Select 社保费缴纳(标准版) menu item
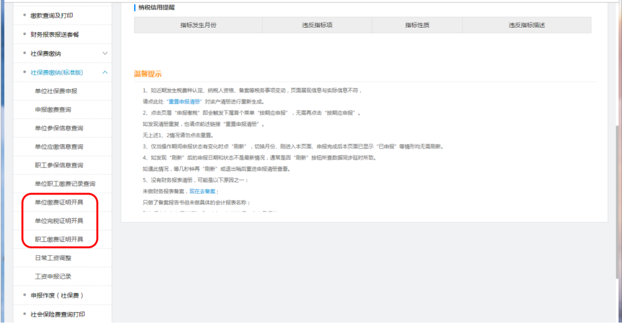Image resolution: width=622 pixels, height=323 pixels. (x=56, y=73)
